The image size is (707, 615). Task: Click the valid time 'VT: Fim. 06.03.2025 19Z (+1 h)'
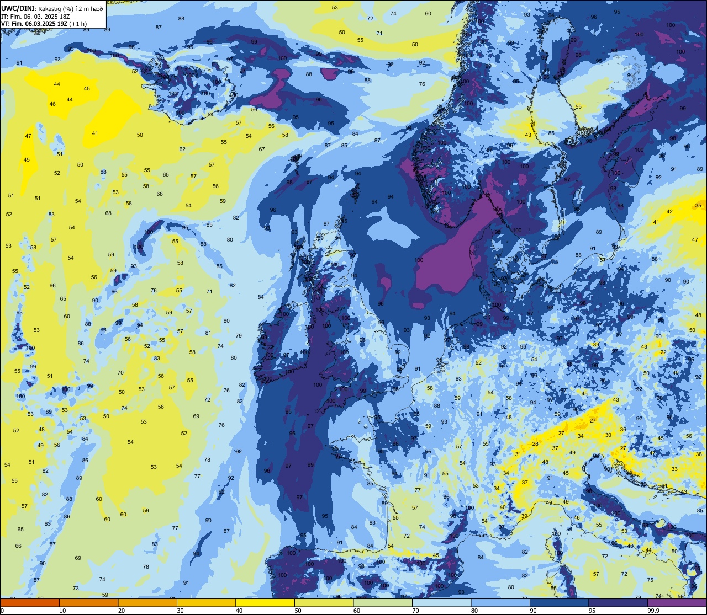[x=44, y=23]
